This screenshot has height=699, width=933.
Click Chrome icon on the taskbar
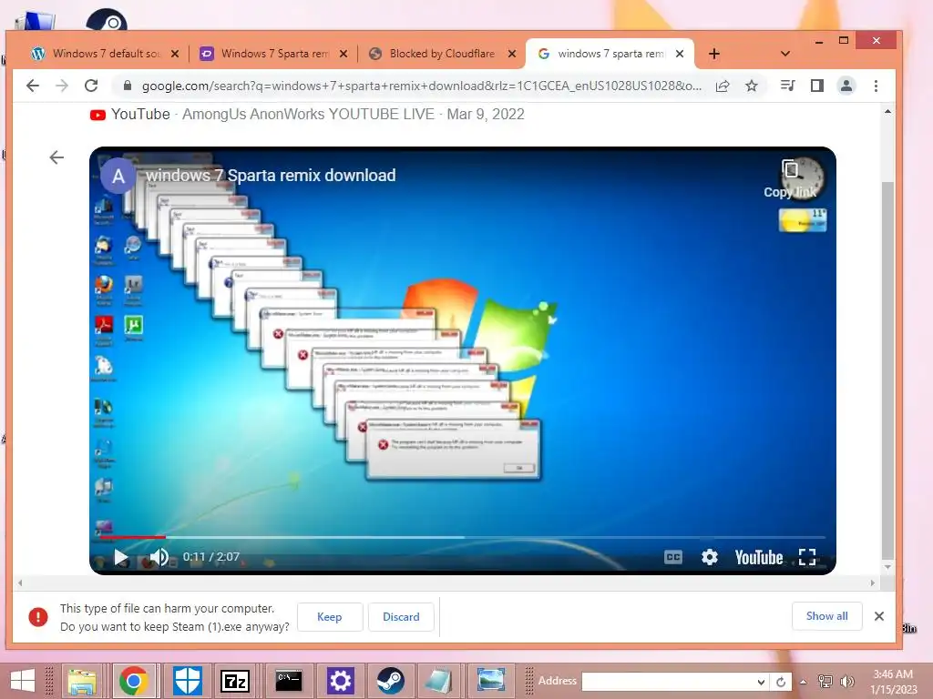(134, 681)
